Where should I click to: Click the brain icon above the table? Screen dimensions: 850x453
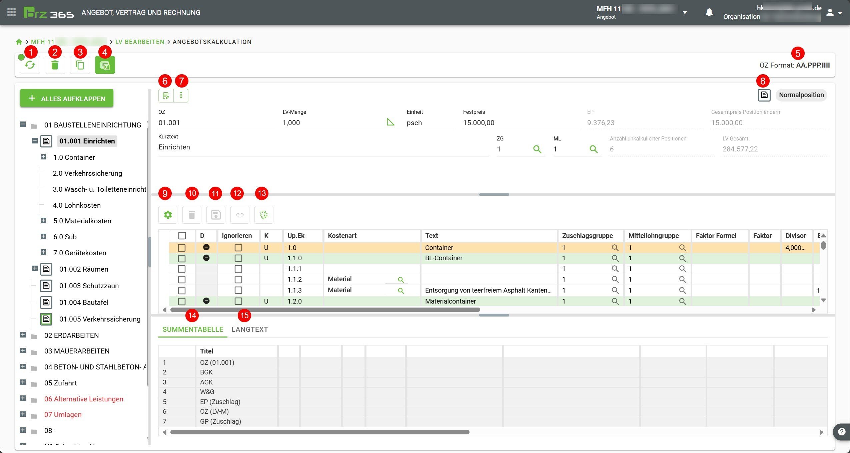pyautogui.click(x=264, y=215)
